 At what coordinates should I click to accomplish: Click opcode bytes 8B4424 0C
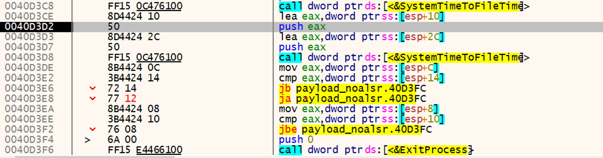point(134,67)
